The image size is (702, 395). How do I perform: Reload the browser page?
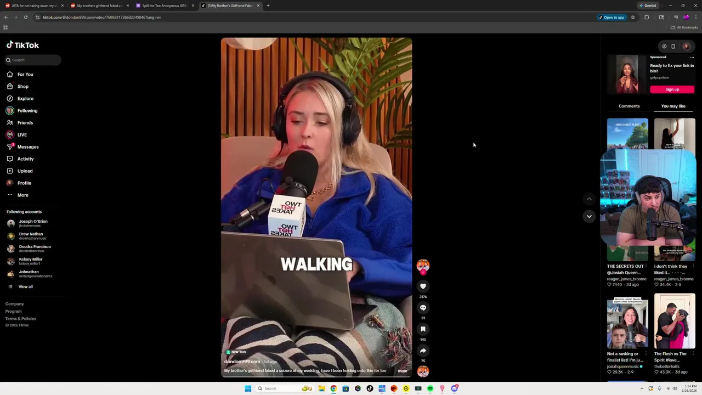pyautogui.click(x=25, y=17)
